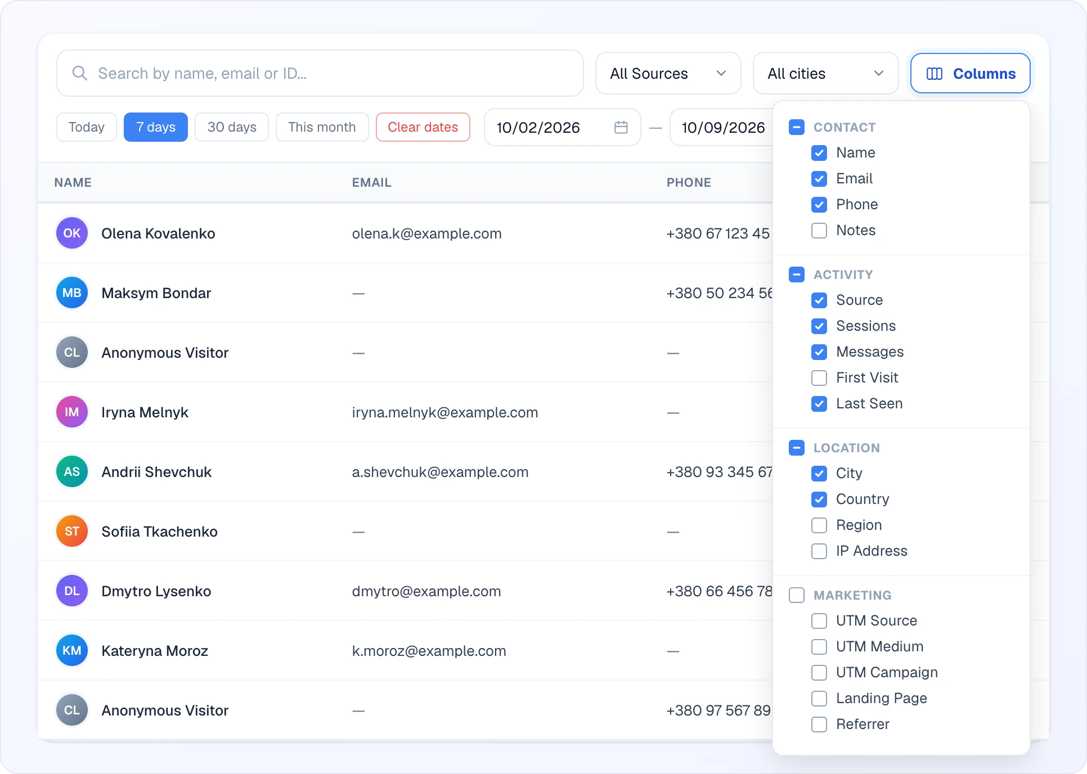This screenshot has height=774, width=1087.
Task: Focus the search by name field
Action: 320,73
